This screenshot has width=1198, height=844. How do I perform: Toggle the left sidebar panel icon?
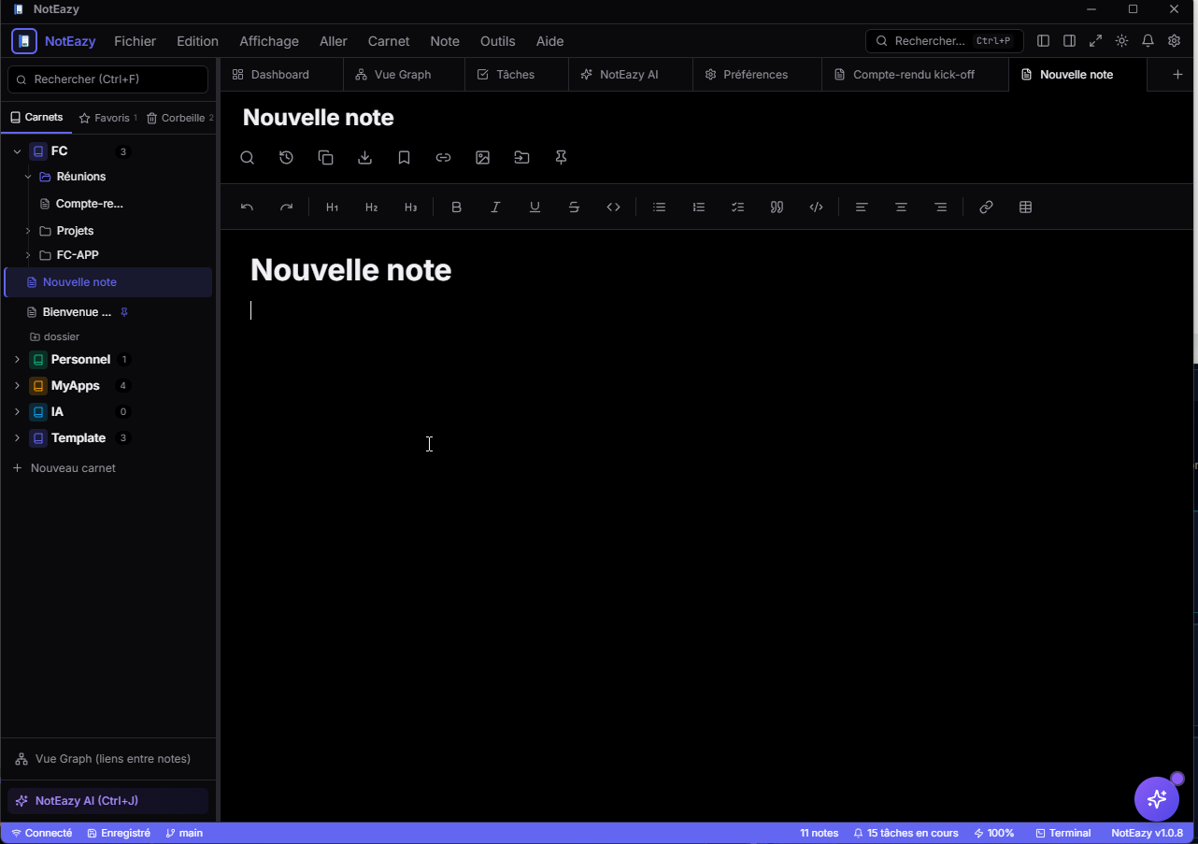coord(1043,41)
